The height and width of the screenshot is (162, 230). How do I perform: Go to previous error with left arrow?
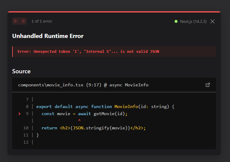coord(16,21)
